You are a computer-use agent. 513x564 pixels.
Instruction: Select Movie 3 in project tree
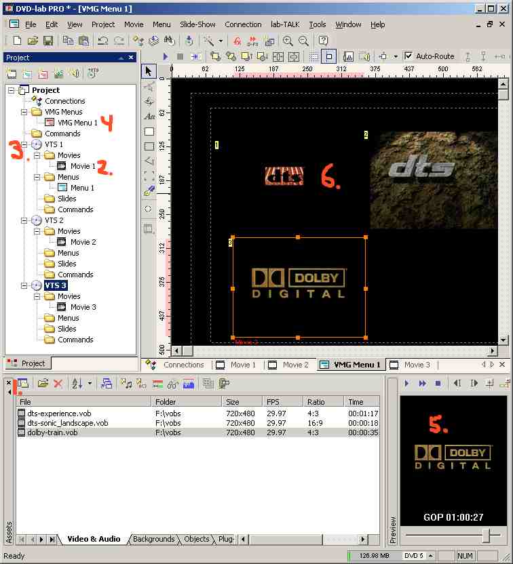point(83,307)
